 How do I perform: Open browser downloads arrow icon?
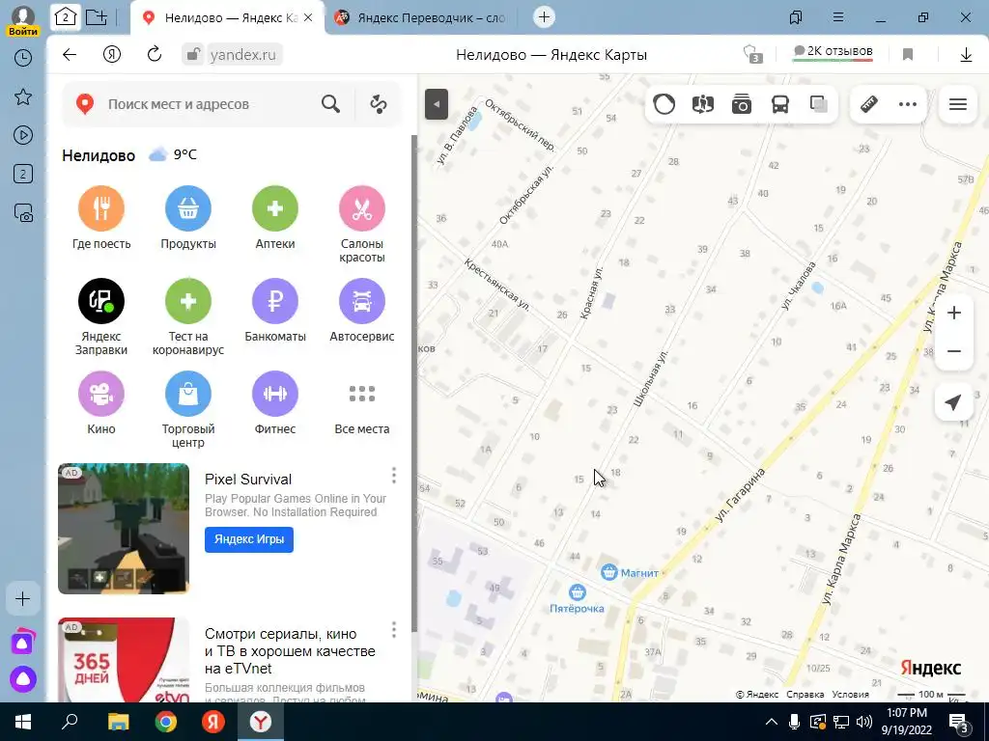(966, 55)
